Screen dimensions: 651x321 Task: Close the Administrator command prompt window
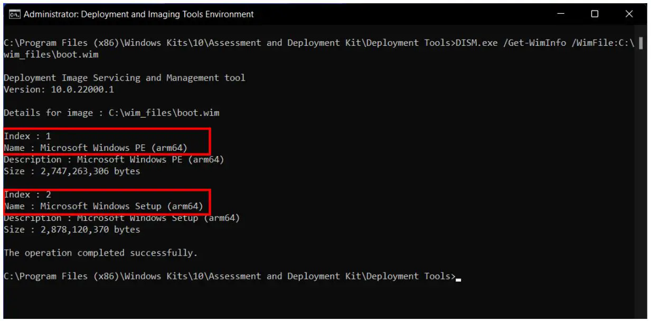click(x=629, y=14)
